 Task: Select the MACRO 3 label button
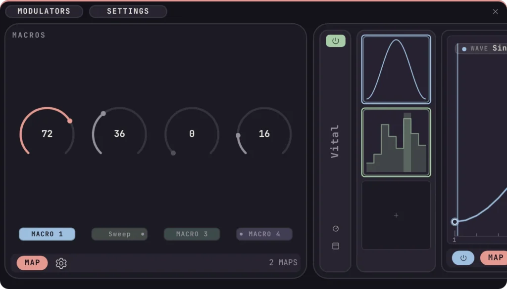coord(192,234)
